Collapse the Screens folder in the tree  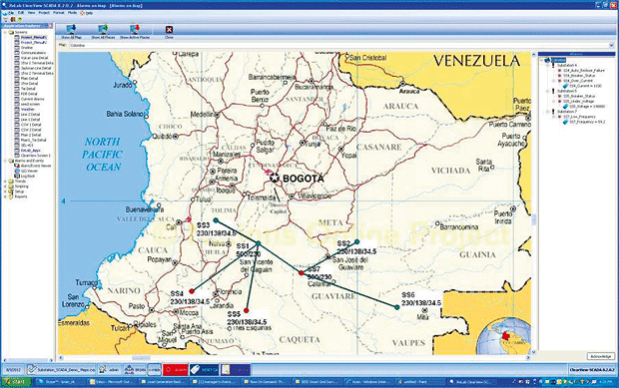[5, 32]
